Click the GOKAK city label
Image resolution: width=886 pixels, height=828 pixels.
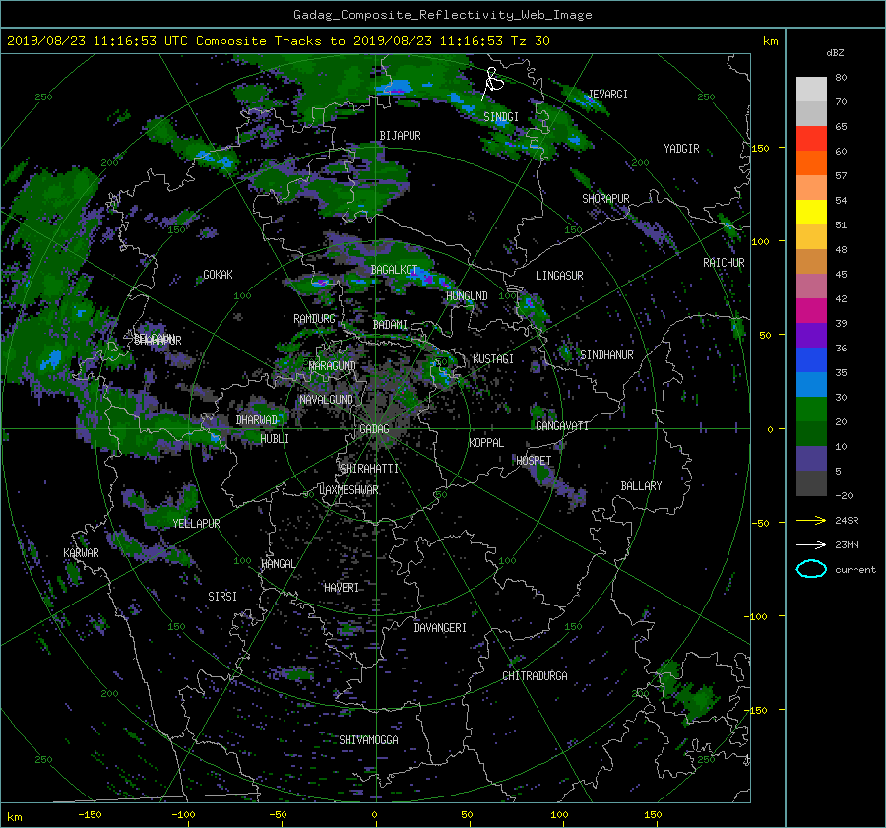tap(219, 275)
